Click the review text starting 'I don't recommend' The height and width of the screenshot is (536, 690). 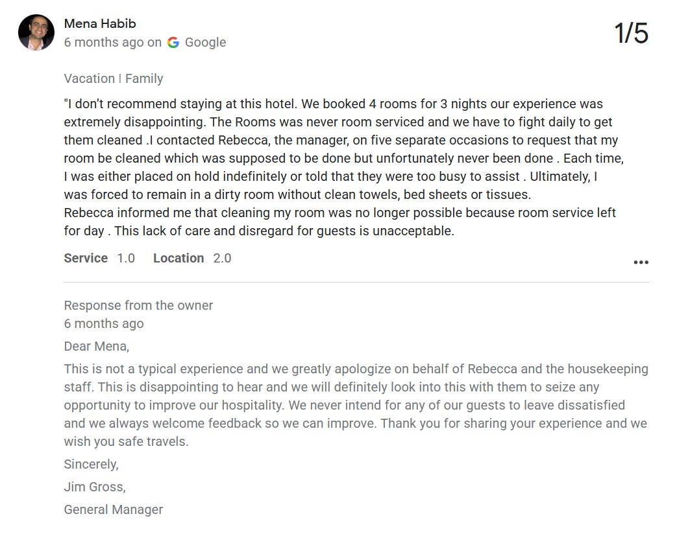(344, 167)
